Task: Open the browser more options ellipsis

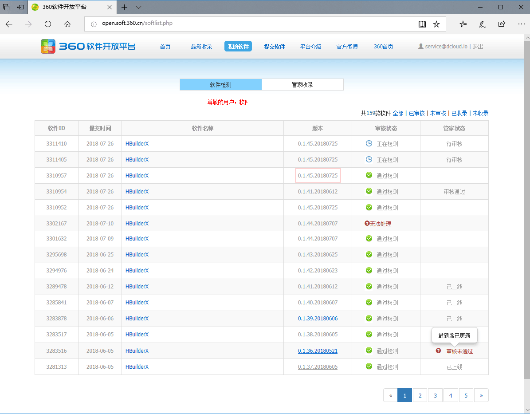Action: pos(521,24)
